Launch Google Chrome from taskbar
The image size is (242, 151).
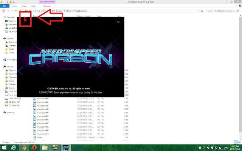pos(24,148)
